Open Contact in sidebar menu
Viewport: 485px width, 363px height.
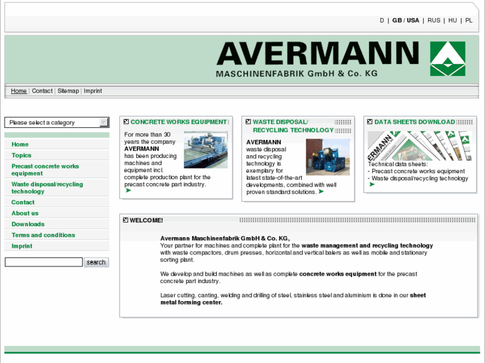point(57,202)
